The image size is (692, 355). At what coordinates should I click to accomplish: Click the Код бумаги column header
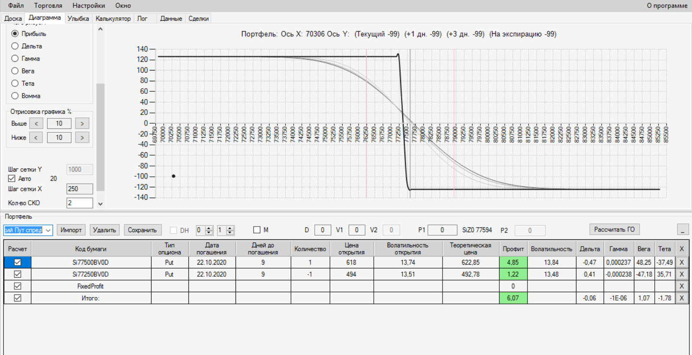click(x=91, y=249)
